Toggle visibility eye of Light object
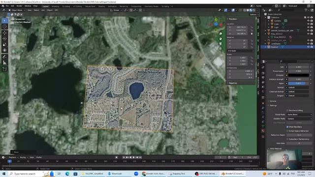The width and height of the screenshot is (315, 177). [x=309, y=27]
